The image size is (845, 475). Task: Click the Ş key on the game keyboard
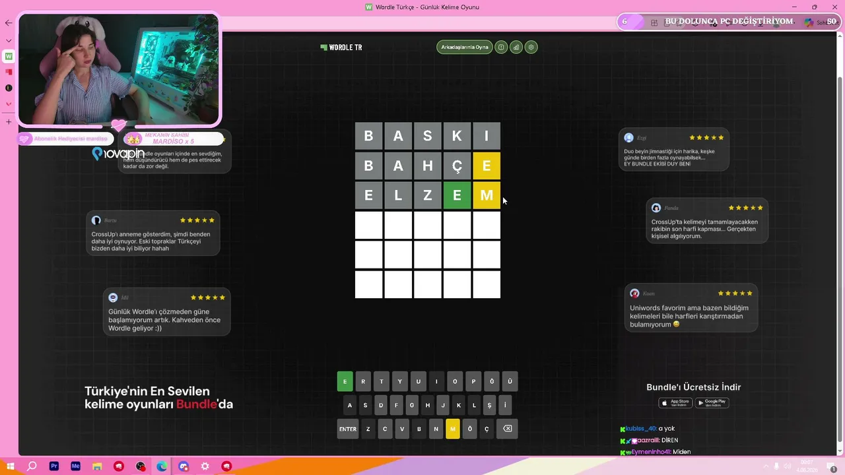pos(489,405)
